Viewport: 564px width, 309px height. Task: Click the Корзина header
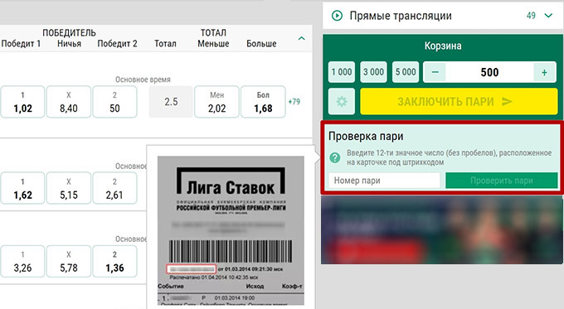pyautogui.click(x=443, y=46)
